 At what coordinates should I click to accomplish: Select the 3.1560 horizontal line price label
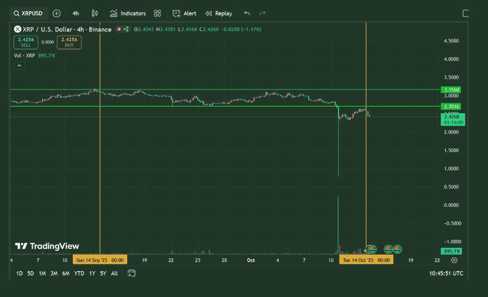tap(451, 89)
